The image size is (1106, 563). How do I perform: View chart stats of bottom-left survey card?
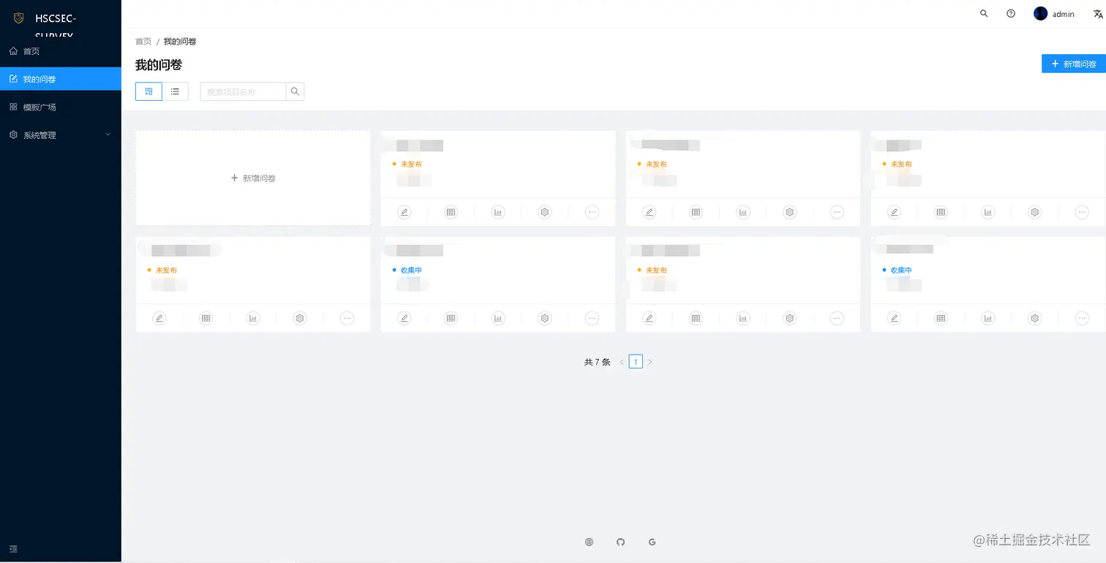point(253,318)
